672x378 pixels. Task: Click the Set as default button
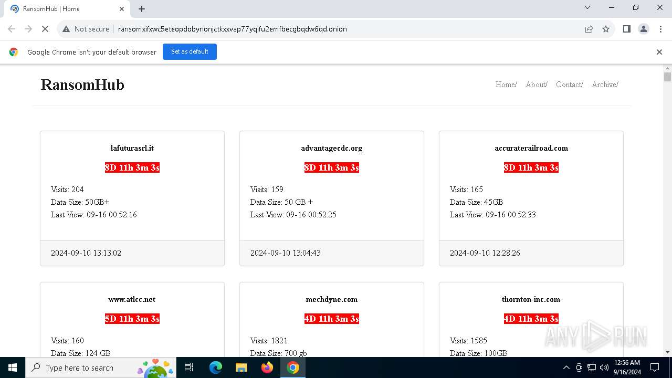(x=190, y=51)
